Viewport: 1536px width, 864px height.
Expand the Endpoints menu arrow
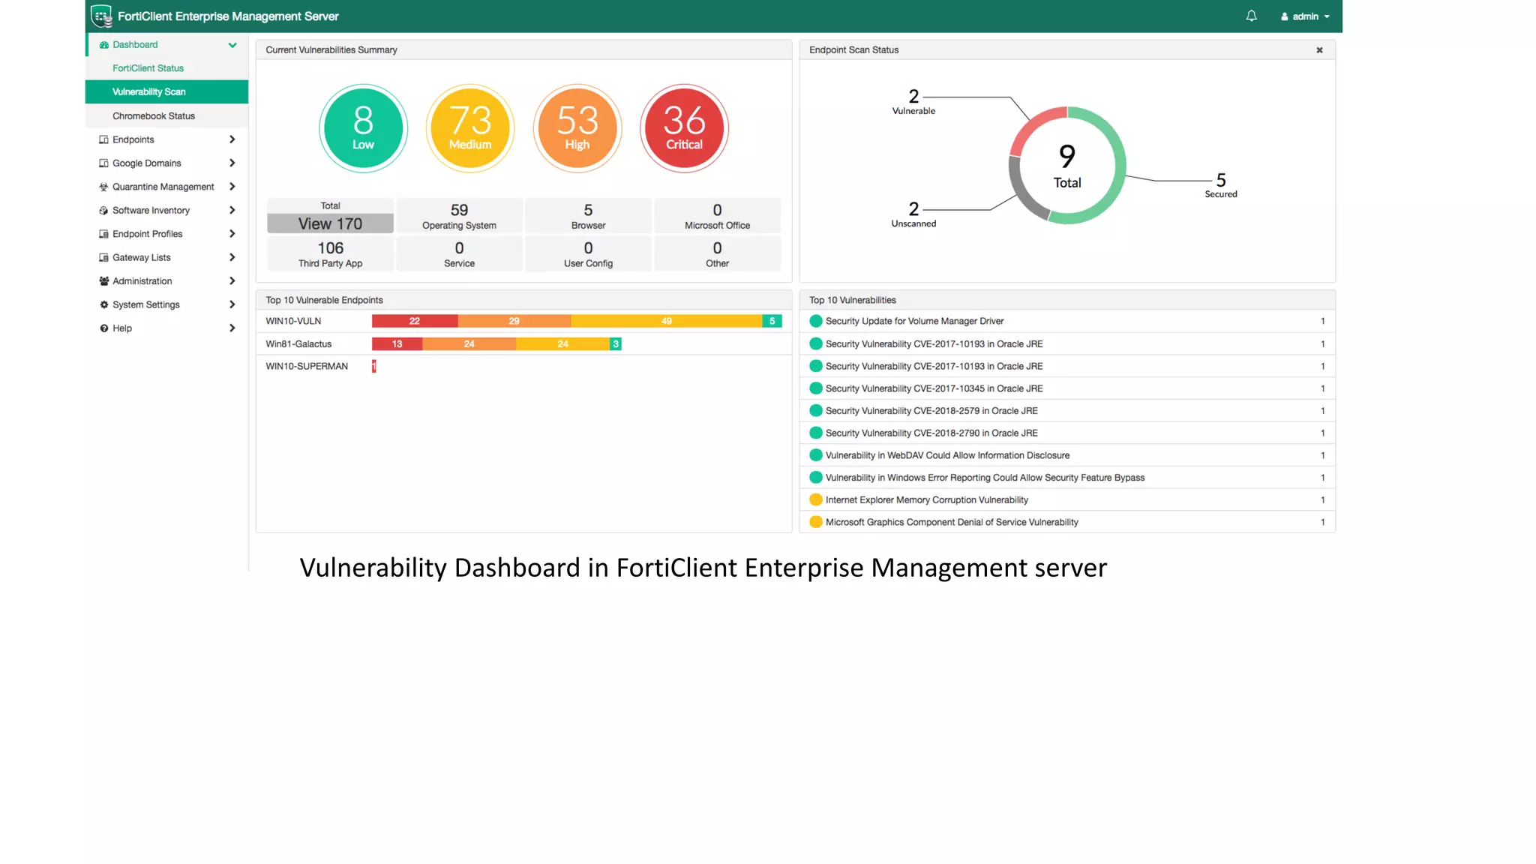pos(232,139)
